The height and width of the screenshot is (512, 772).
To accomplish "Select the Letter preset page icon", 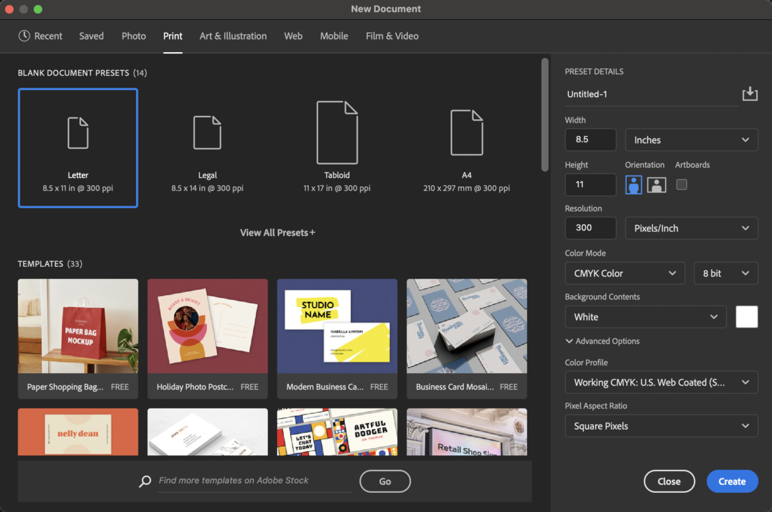I will (78, 132).
